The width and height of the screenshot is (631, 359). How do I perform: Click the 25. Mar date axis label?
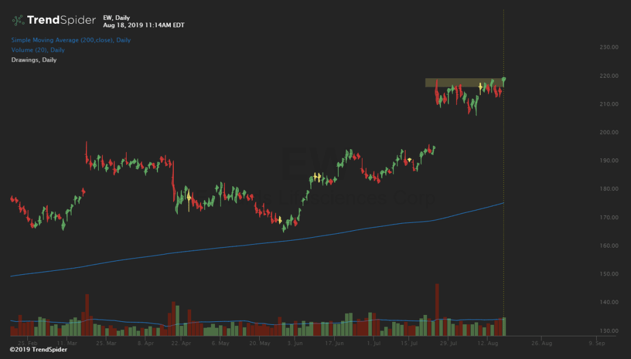[x=106, y=343]
